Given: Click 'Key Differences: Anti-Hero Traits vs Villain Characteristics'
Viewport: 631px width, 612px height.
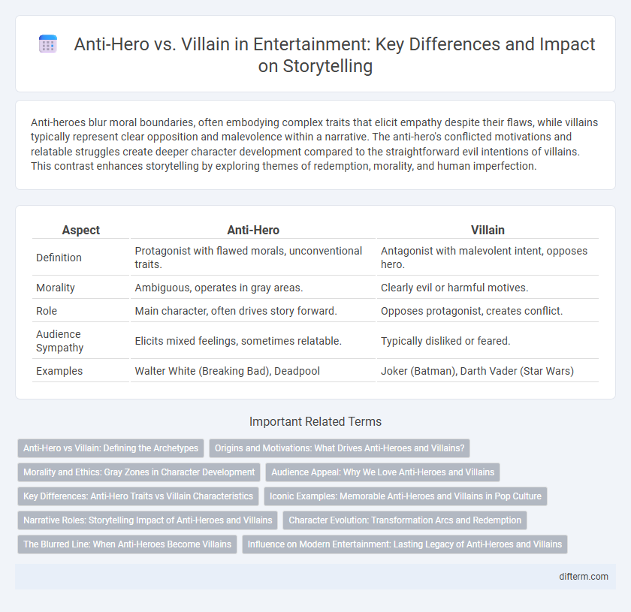Looking at the screenshot, I should click(138, 496).
